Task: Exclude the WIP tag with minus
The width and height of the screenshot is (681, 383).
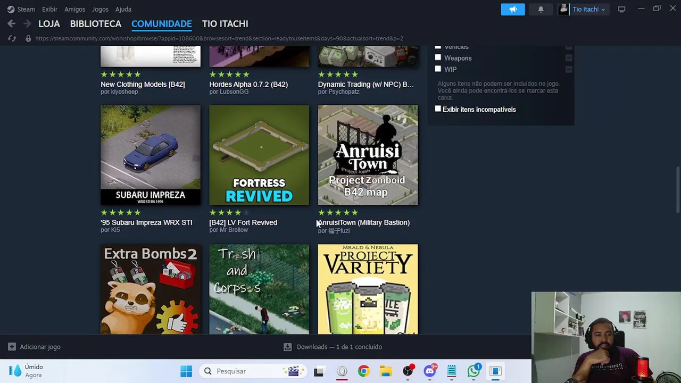Action: (569, 69)
